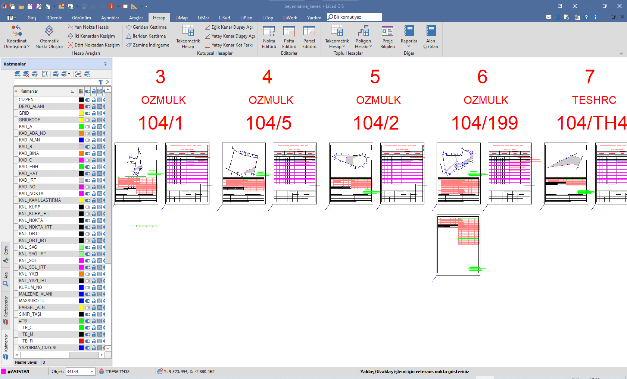Choose İleriden Kestirme calculation
Screen dimensions: 627x379
146,36
